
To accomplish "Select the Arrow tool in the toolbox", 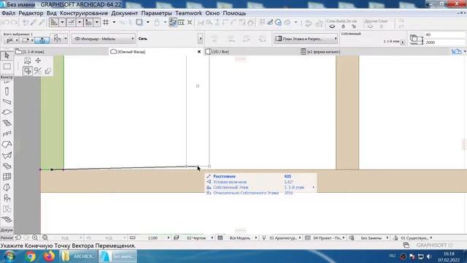I will click(7, 56).
